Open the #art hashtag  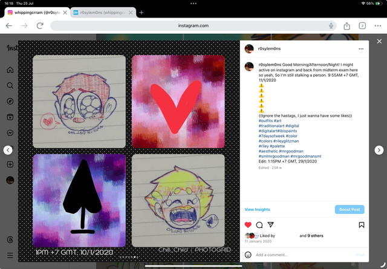278,121
